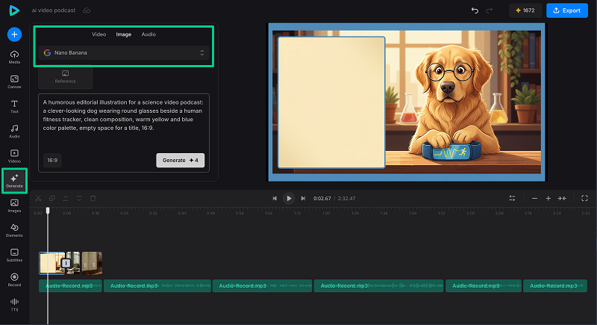597x325 pixels.
Task: Click the send backward icon in the timeline toolbar
Action: click(79, 198)
